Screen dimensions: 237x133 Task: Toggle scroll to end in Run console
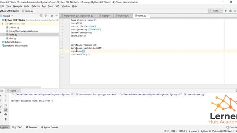point(6,110)
